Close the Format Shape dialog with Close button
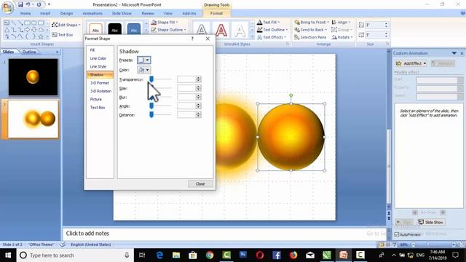This screenshot has width=466, height=262. coord(200,184)
